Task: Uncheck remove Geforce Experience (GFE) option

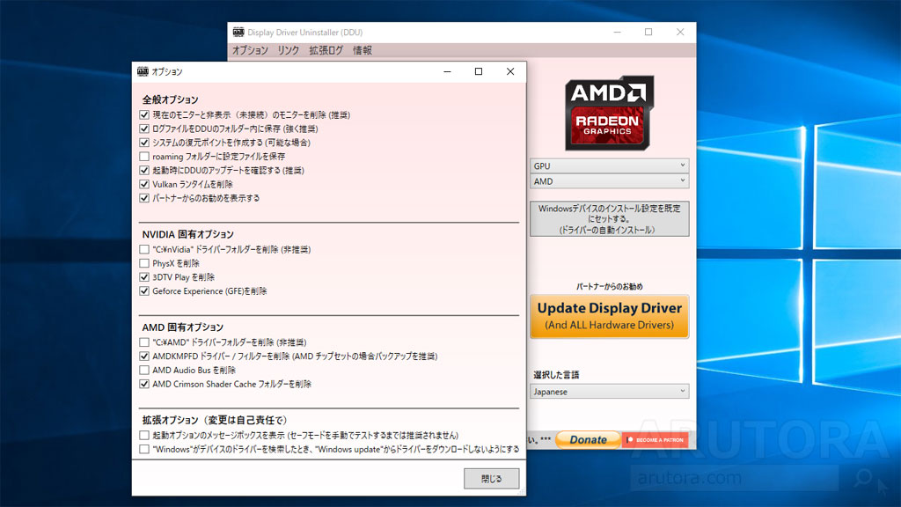Action: pyautogui.click(x=144, y=290)
